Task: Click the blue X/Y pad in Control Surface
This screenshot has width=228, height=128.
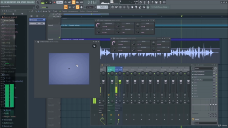Action: tap(69, 69)
